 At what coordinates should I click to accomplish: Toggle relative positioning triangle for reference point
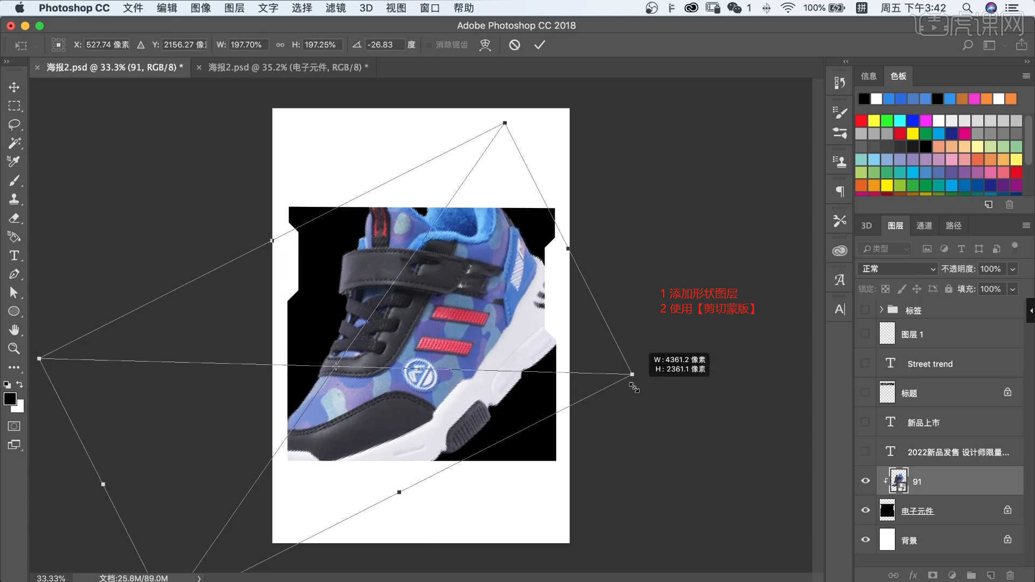[x=141, y=45]
